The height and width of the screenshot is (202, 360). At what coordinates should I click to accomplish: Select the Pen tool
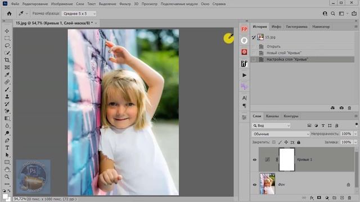(x=7, y=140)
